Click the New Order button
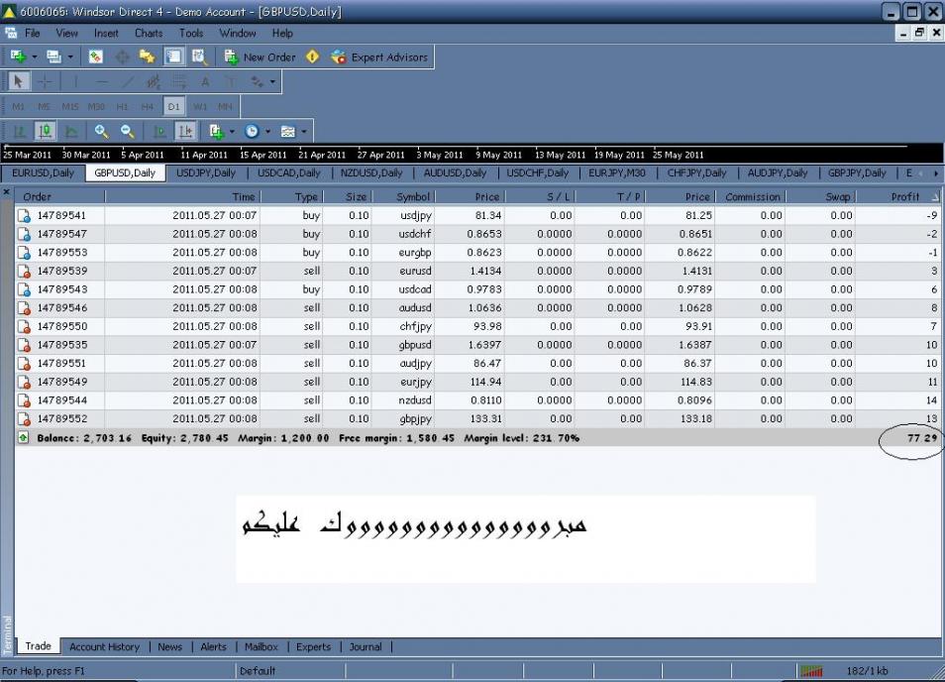Screen dimensions: 945x682 (x=260, y=57)
